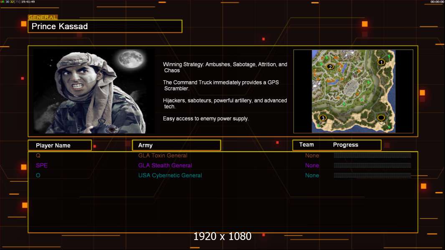Screen dimensions: 445x250
Task: Click team value None for player SPE
Action: 312,165
